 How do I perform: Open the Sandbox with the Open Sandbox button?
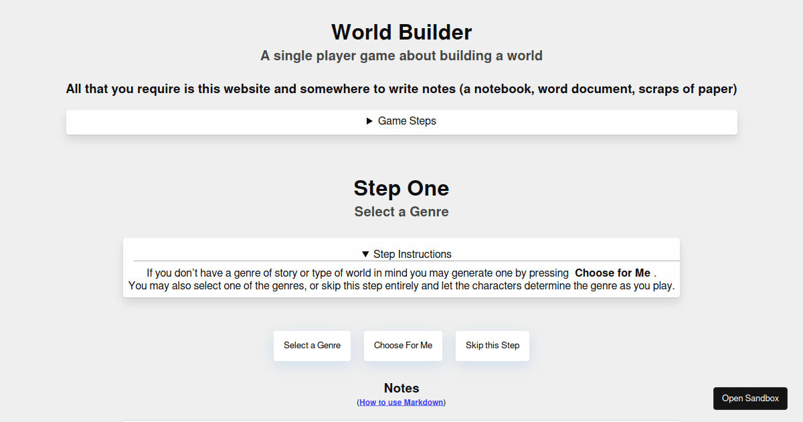click(750, 398)
